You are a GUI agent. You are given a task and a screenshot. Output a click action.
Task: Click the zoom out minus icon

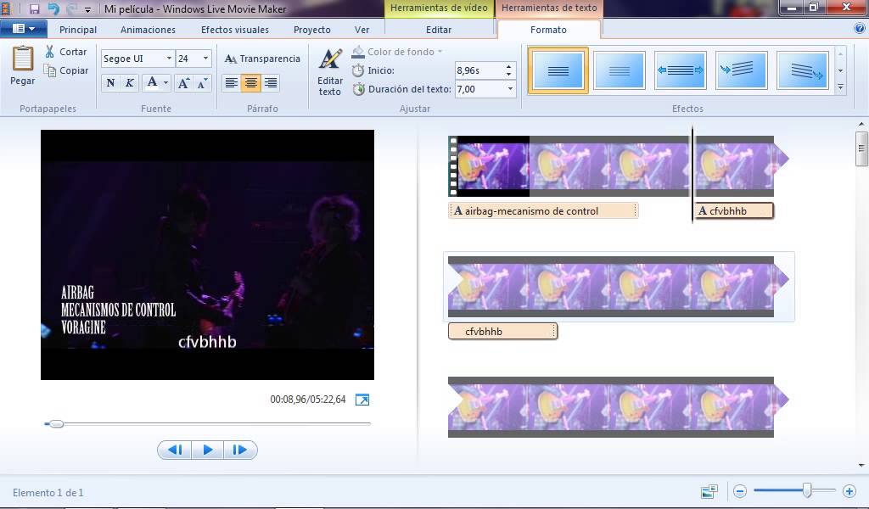pyautogui.click(x=740, y=490)
